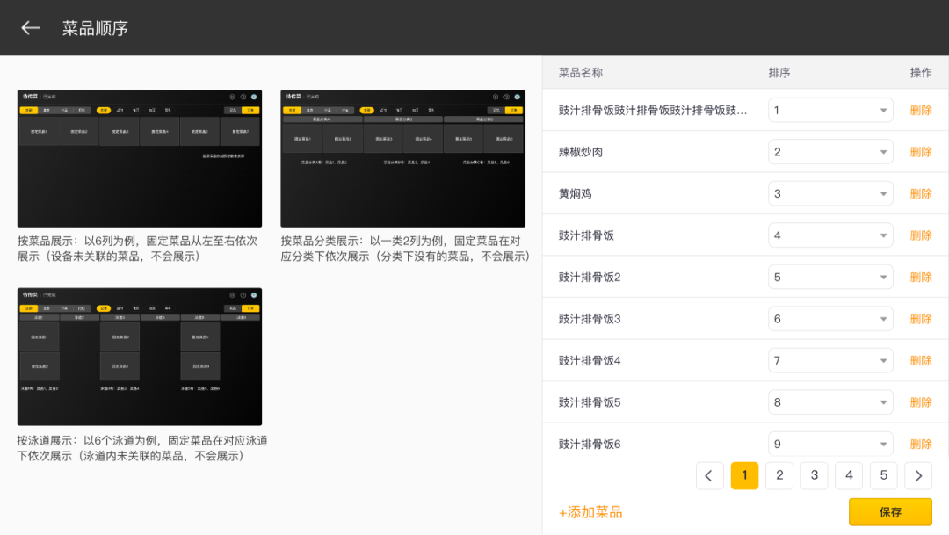This screenshot has width=949, height=535.
Task: Click the 按菜品展示 preview thumbnail
Action: tap(140, 158)
